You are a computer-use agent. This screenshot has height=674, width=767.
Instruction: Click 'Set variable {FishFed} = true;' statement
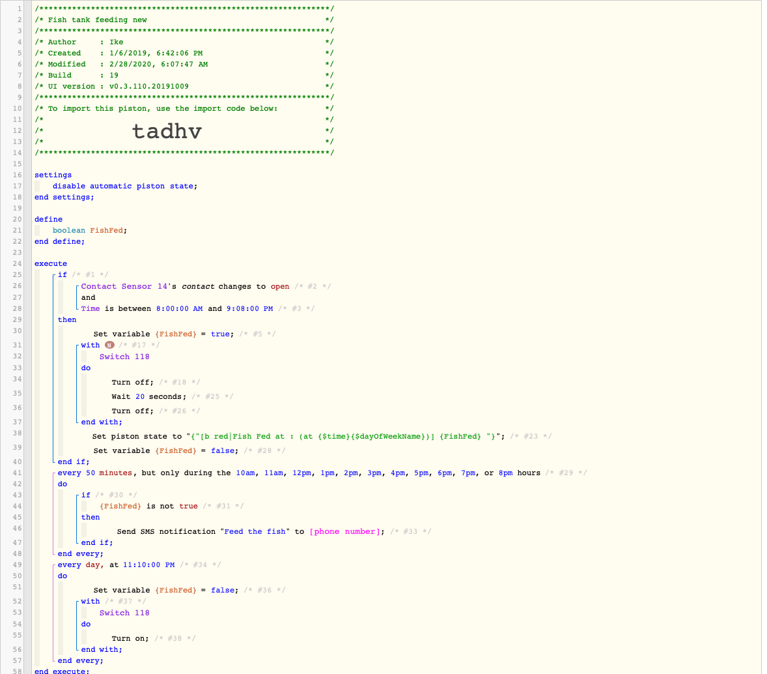[x=164, y=334]
